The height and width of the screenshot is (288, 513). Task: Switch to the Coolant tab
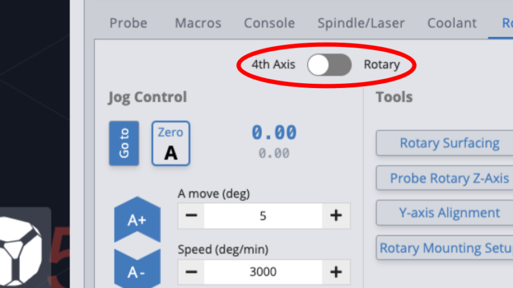pos(452,23)
